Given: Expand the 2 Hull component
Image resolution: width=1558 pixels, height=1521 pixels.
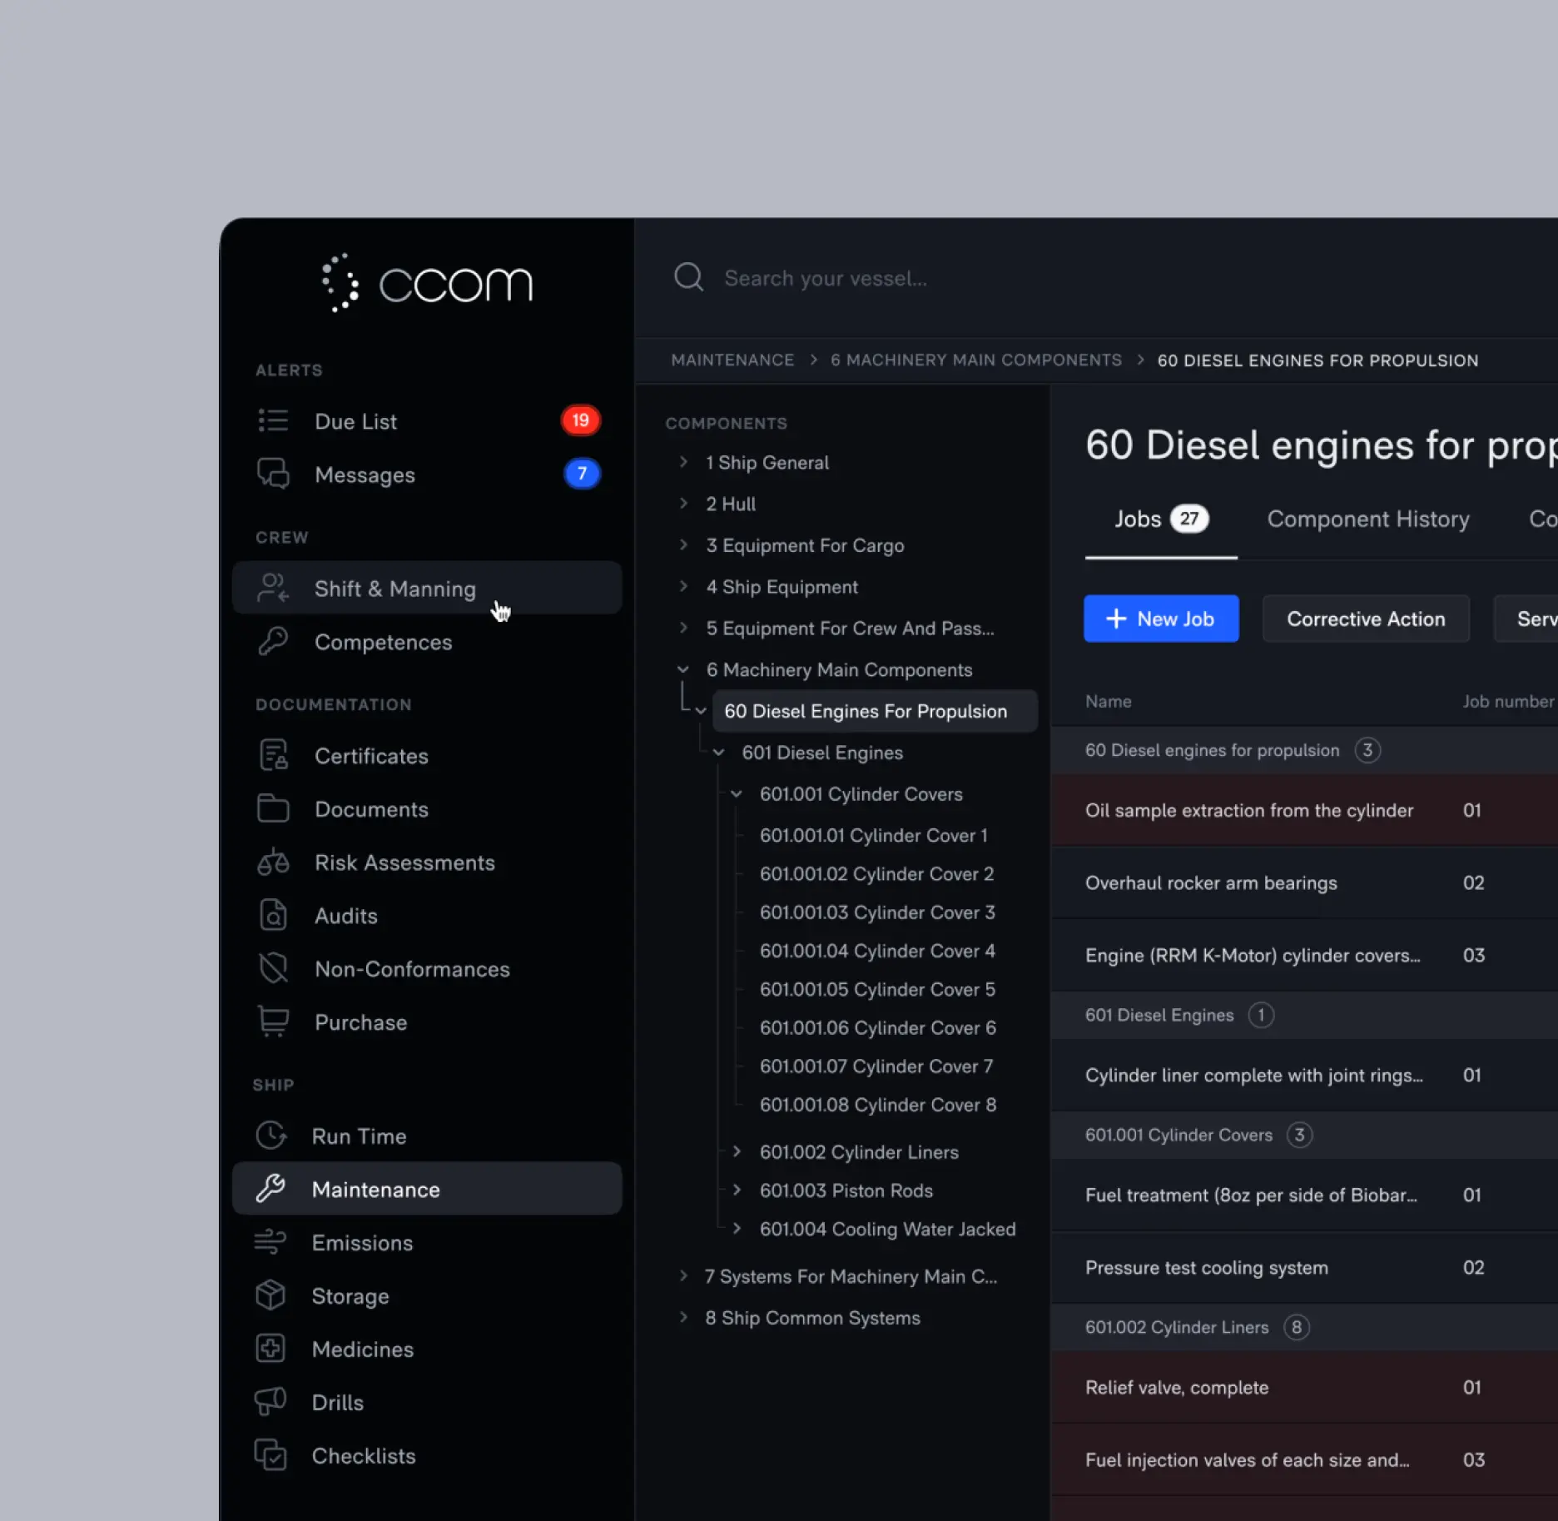Looking at the screenshot, I should pos(684,504).
